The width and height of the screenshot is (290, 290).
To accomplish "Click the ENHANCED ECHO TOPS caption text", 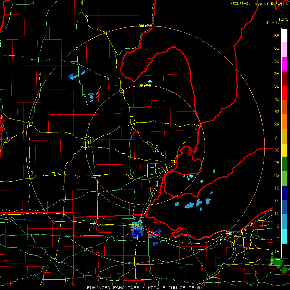I will 113,288.
